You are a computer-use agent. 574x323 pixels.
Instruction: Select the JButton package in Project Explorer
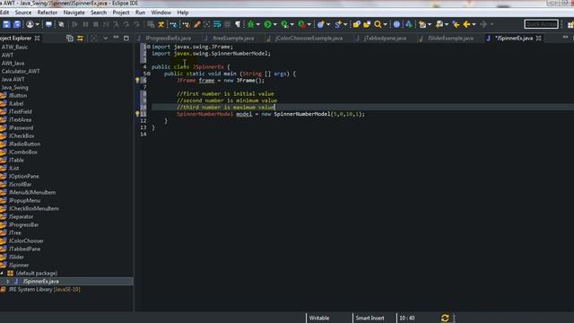tap(18, 96)
